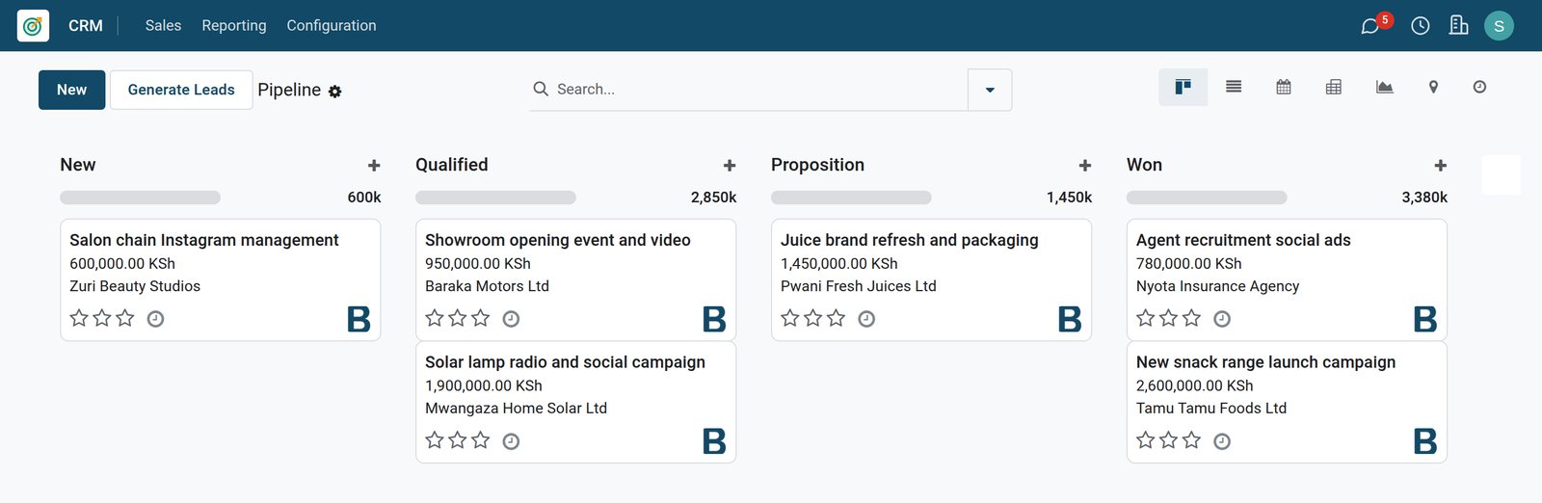Open the Configuration menu
The width and height of the screenshot is (1542, 503).
[x=332, y=26]
